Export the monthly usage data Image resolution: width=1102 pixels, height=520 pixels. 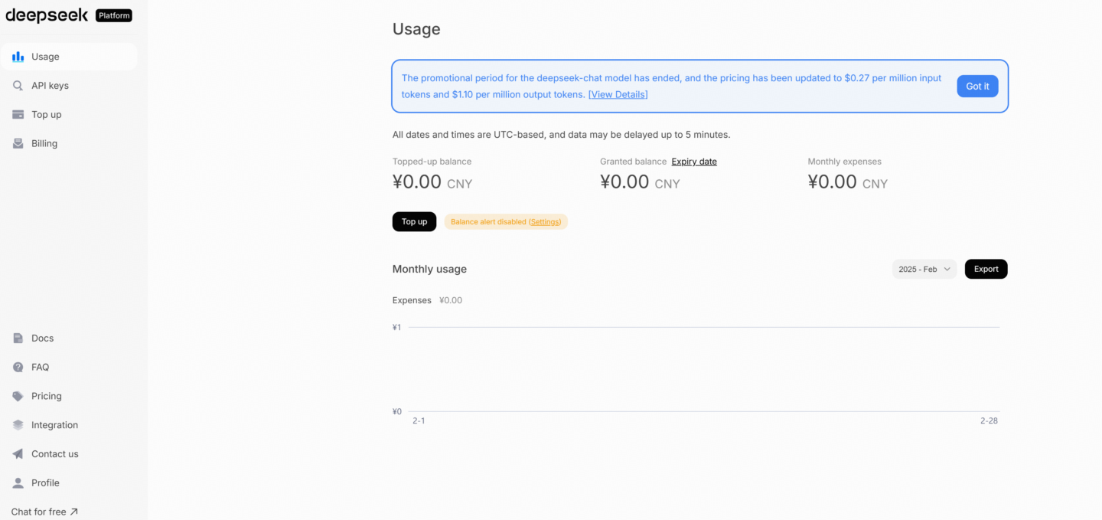[x=986, y=270]
